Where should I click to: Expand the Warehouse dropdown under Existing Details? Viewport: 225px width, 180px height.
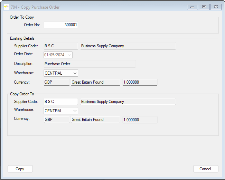click(75, 73)
